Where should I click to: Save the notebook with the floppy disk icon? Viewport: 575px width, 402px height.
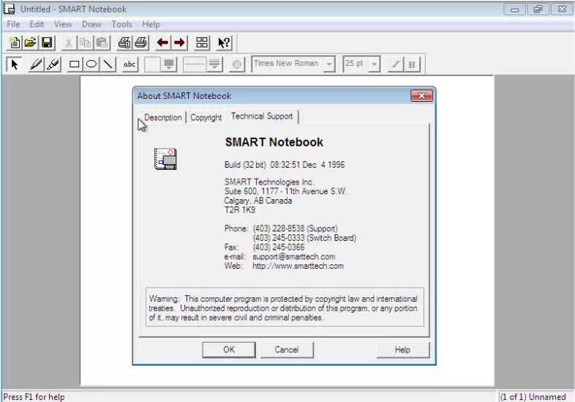(x=47, y=42)
